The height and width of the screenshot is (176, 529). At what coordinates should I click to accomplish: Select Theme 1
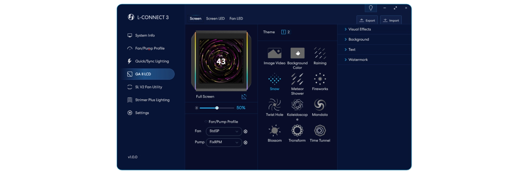(283, 32)
